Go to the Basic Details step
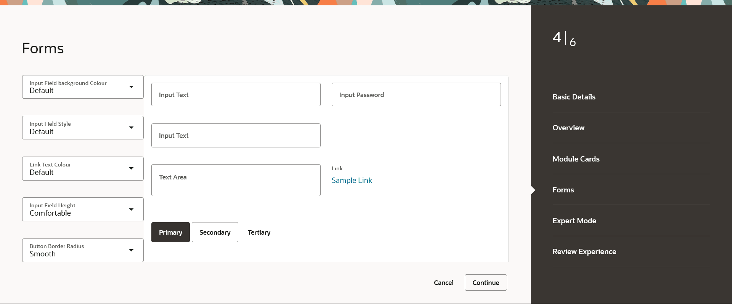This screenshot has height=304, width=732. click(574, 97)
